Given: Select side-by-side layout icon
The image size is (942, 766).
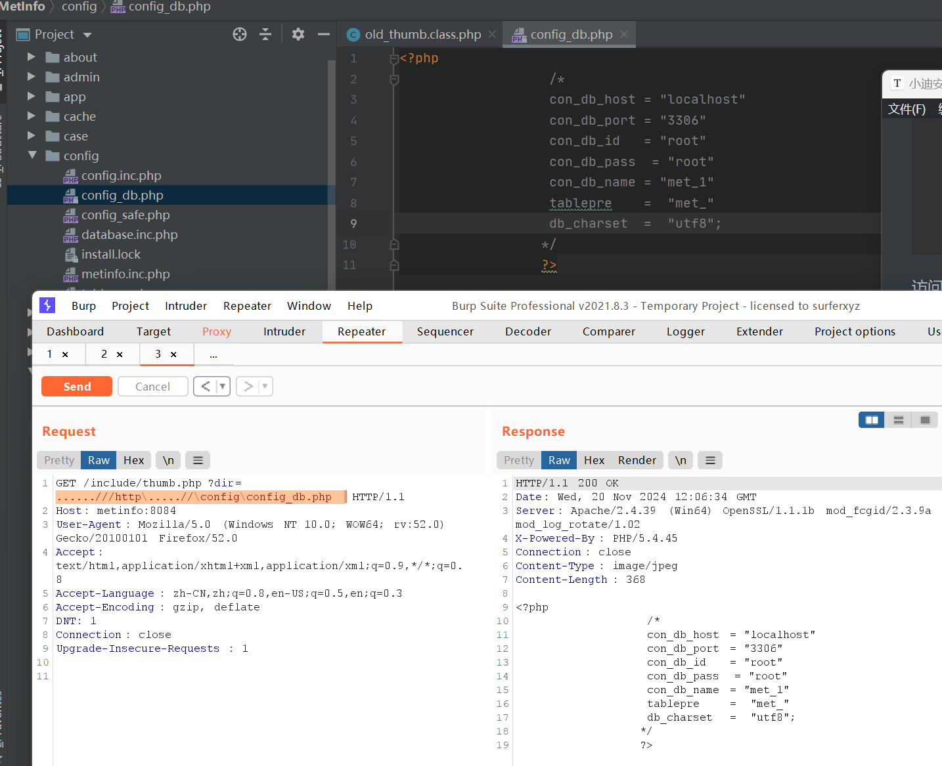Looking at the screenshot, I should tap(872, 420).
